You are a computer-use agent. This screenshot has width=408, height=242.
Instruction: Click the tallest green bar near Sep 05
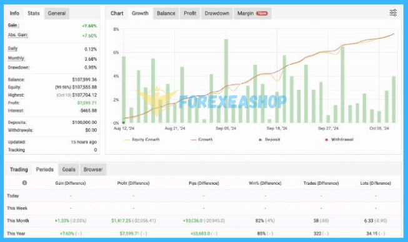[226, 81]
